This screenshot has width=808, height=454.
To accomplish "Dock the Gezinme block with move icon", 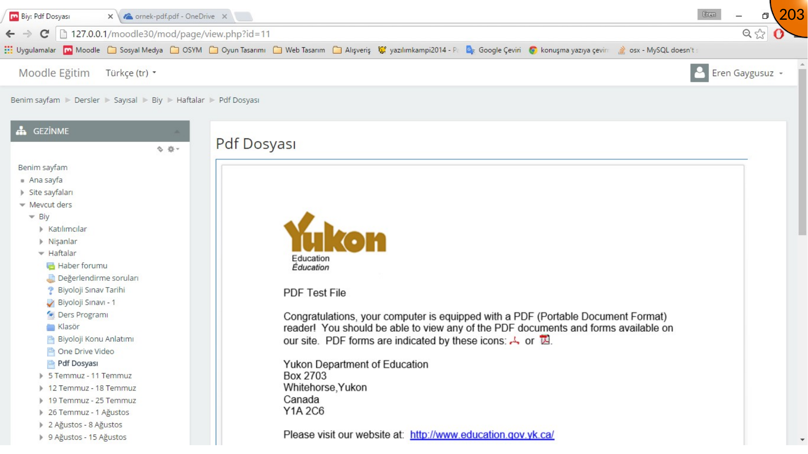I will pos(160,149).
